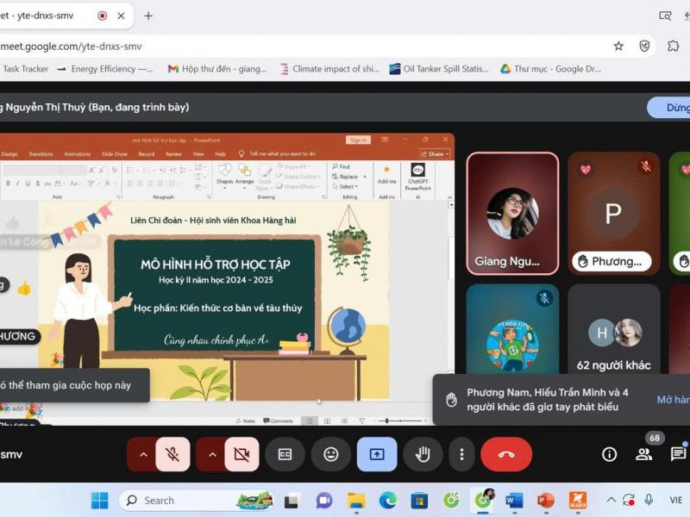The image size is (690, 517).
Task: Open the Slide Show tab in PowerPoint
Action: 115,154
